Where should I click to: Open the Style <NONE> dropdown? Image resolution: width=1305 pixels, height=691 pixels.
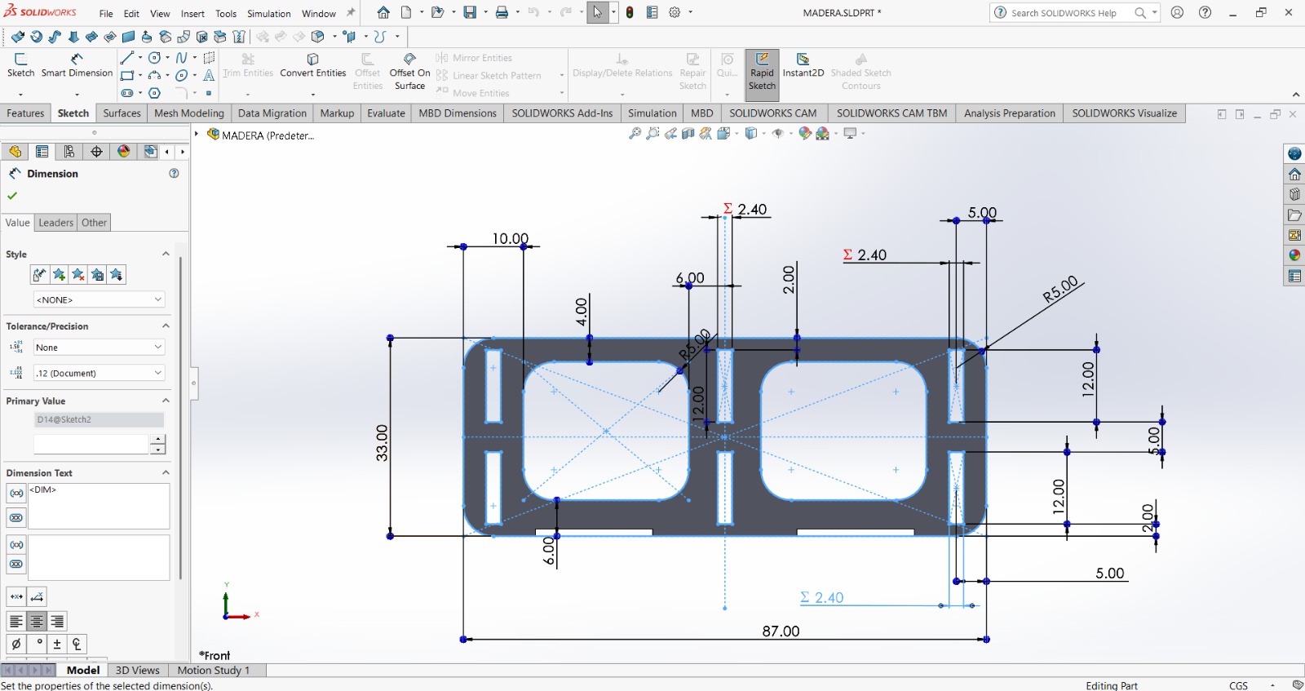point(99,299)
